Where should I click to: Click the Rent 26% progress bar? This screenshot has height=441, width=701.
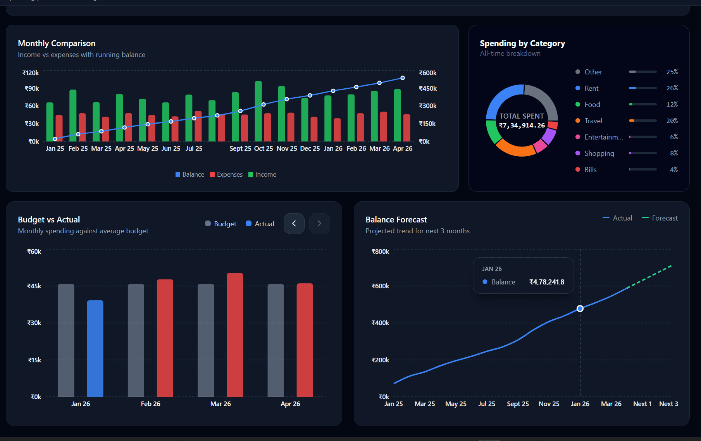[x=642, y=88]
